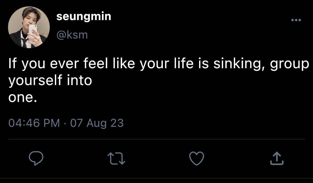Click the 07 Aug 23 date

(x=97, y=123)
